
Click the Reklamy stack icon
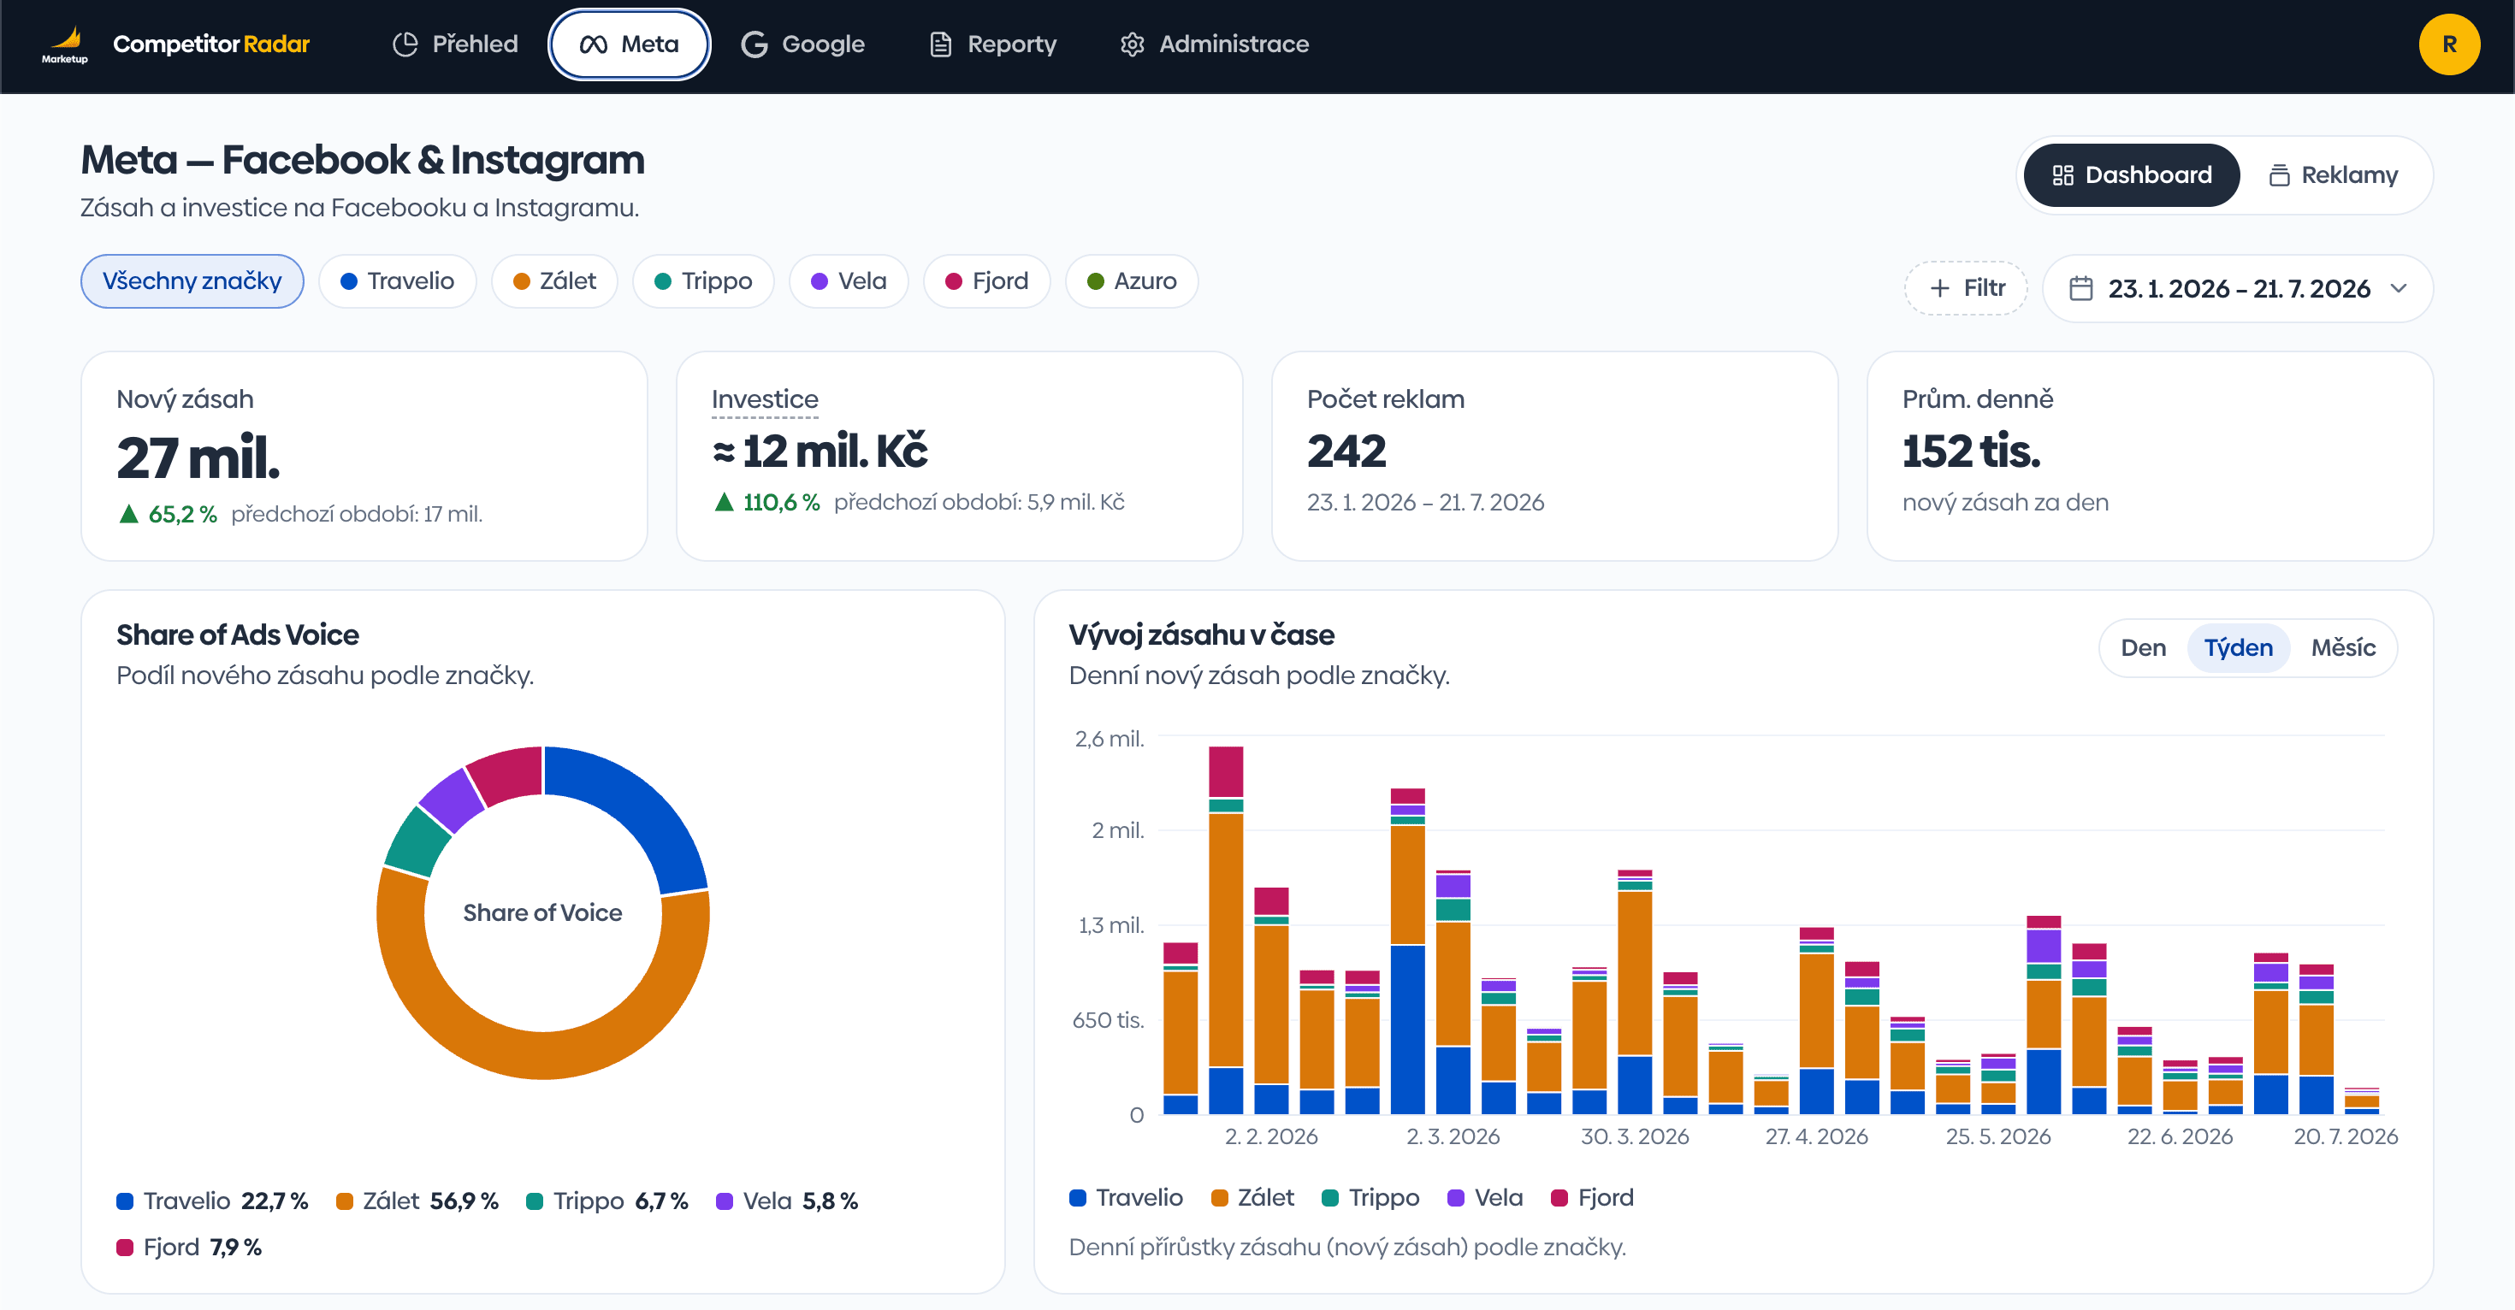pyautogui.click(x=2279, y=174)
